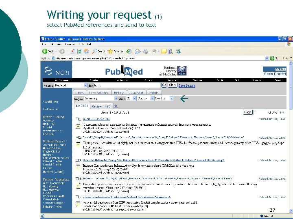The height and width of the screenshot is (219, 293).
Task: Click the Stop loading icon
Action: coord(72,51)
